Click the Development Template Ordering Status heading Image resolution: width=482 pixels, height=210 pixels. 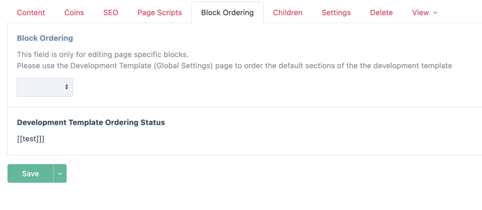pyautogui.click(x=91, y=123)
